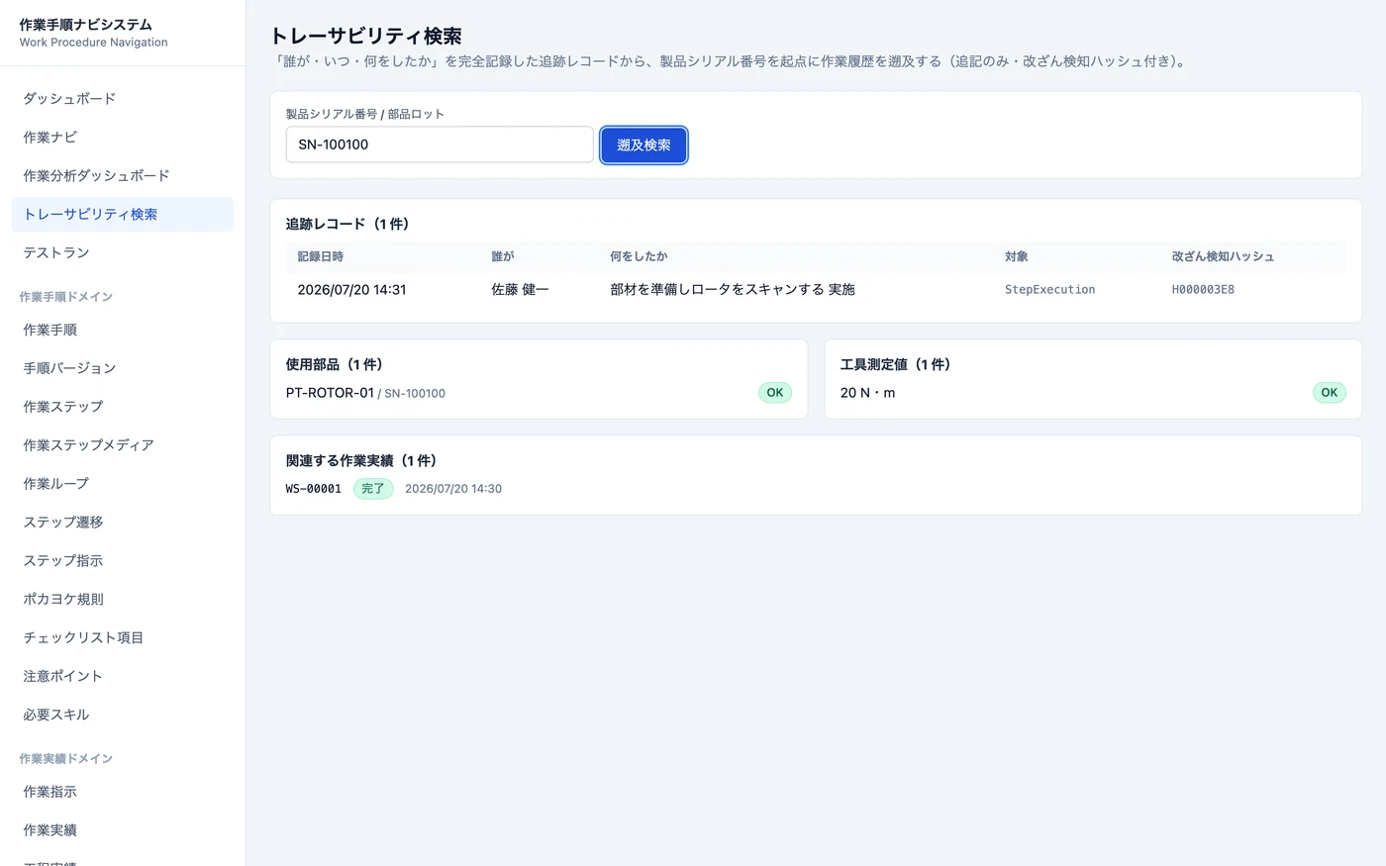This screenshot has width=1386, height=866.
Task: Click operator name 佐藤 健一
Action: point(520,290)
